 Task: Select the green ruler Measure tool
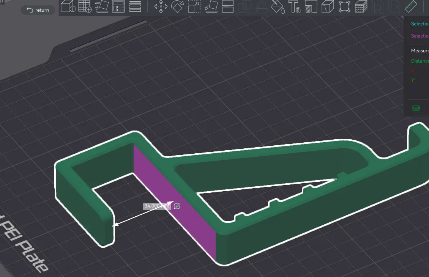coord(411,6)
